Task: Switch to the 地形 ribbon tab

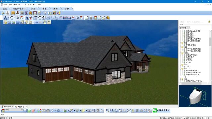Action: 44,9
